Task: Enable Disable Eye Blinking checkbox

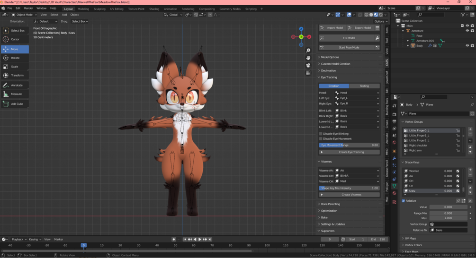Action: (x=321, y=134)
